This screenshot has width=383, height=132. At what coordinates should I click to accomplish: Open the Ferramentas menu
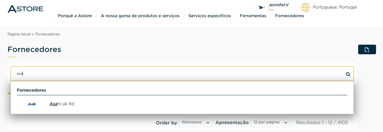tap(253, 16)
